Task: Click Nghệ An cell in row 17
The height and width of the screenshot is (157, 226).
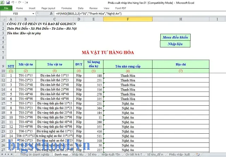Action: (x=128, y=103)
